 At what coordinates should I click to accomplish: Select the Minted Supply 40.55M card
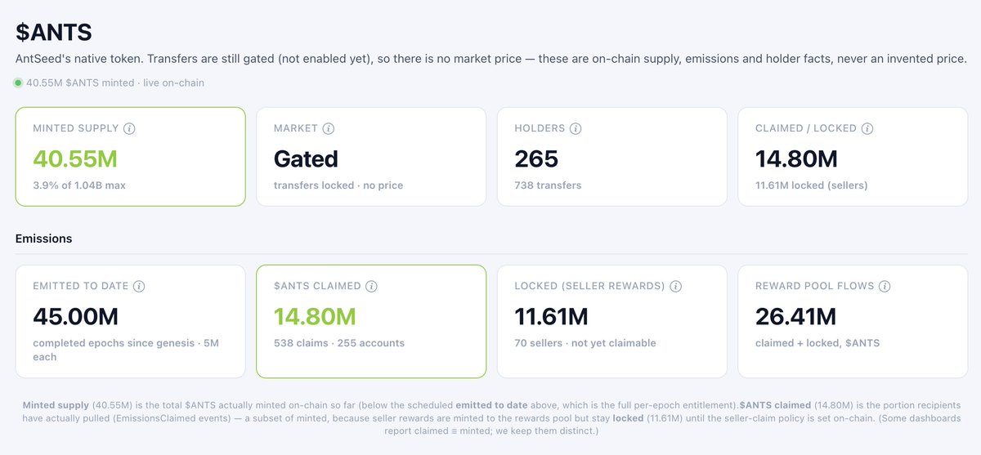pos(130,157)
